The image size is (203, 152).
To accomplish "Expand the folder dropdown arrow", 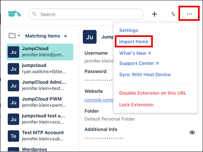I will click(19, 36).
